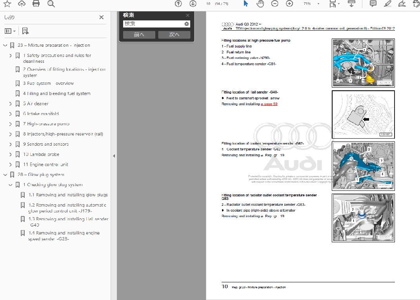Select the highlighter pen tool
This screenshot has width=420, height=300.
[x=387, y=4]
